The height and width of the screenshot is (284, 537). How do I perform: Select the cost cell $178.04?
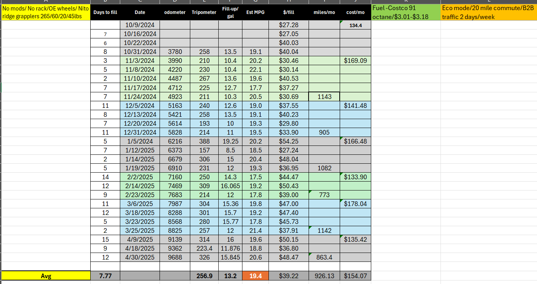click(355, 204)
